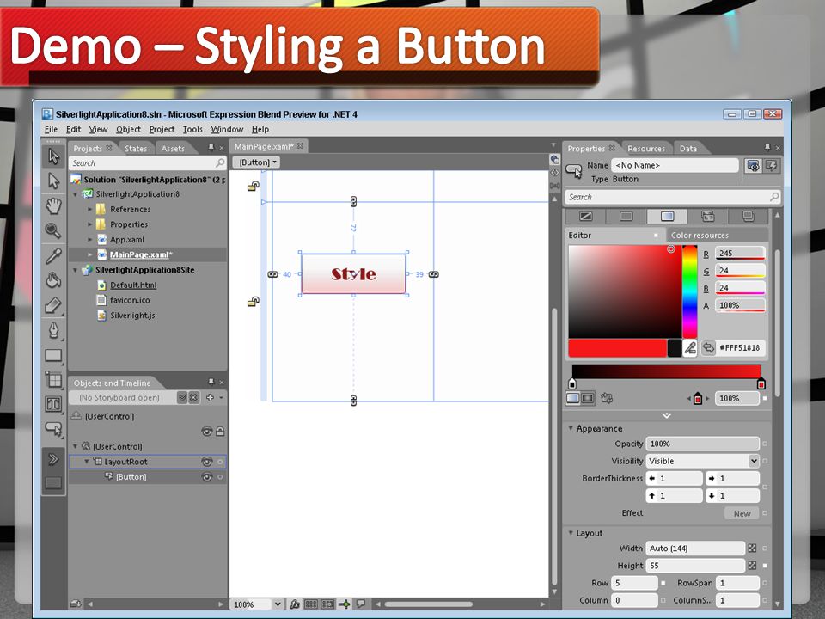
Task: Click the Height input field showing 55
Action: [695, 566]
